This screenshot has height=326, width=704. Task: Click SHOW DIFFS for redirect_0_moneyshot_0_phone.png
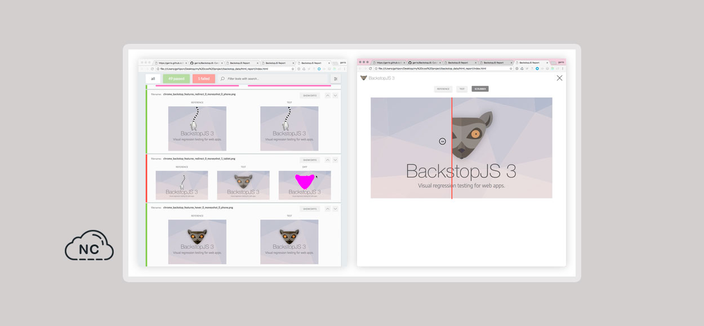[x=310, y=96]
